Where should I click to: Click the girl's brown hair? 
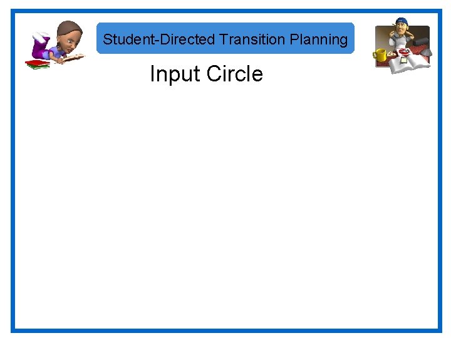point(69,28)
